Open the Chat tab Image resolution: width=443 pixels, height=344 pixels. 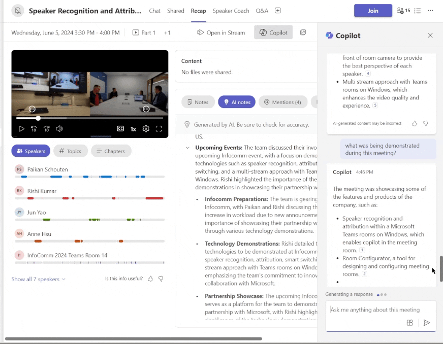154,11
